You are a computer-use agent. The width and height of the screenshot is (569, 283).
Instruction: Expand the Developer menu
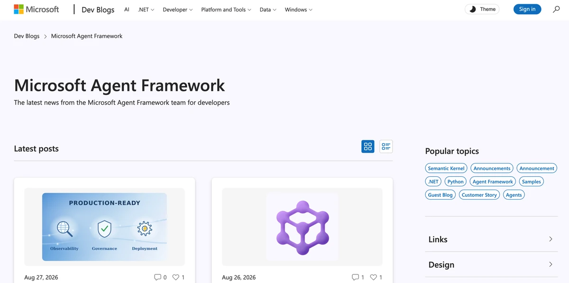tap(177, 9)
